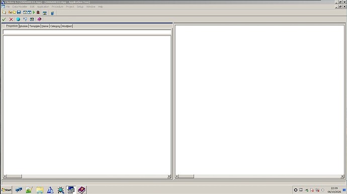Viewport: 347px width, 194px height.
Task: Switch to the Module tab
Action: pyautogui.click(x=24, y=26)
